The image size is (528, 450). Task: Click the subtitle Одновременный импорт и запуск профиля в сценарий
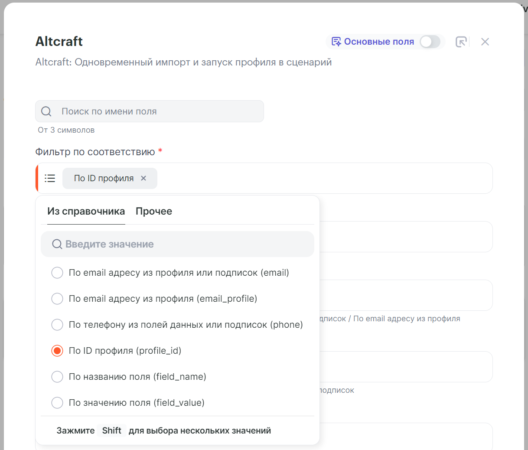pyautogui.click(x=203, y=62)
